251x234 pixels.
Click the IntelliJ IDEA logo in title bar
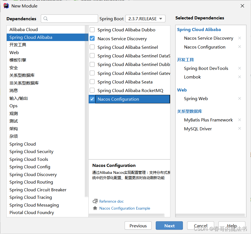[6, 6]
